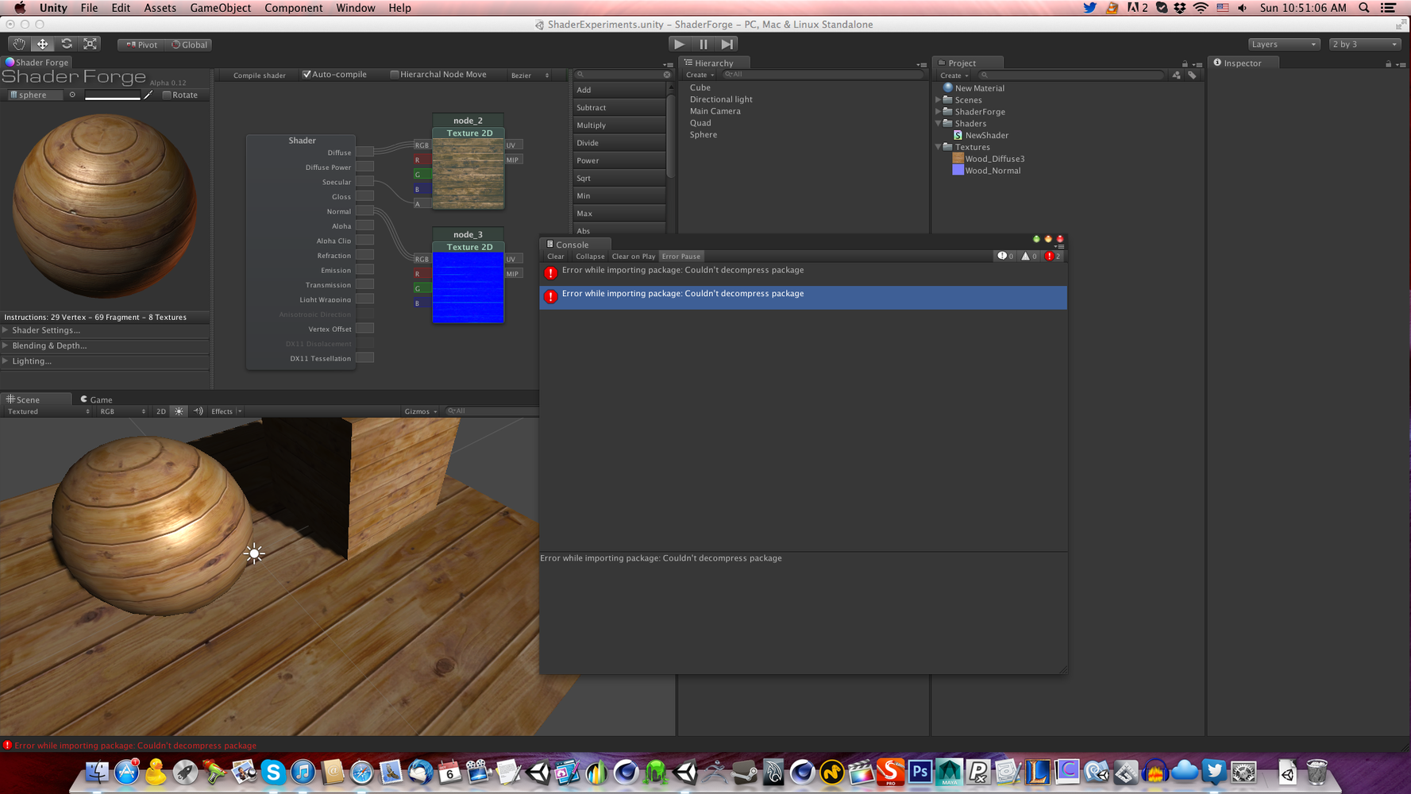Select the Rotate transform tool
Screen dimensions: 1411x794
coord(67,44)
